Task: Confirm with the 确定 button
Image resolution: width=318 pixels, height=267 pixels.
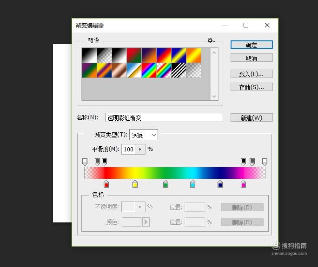Action: (252, 45)
